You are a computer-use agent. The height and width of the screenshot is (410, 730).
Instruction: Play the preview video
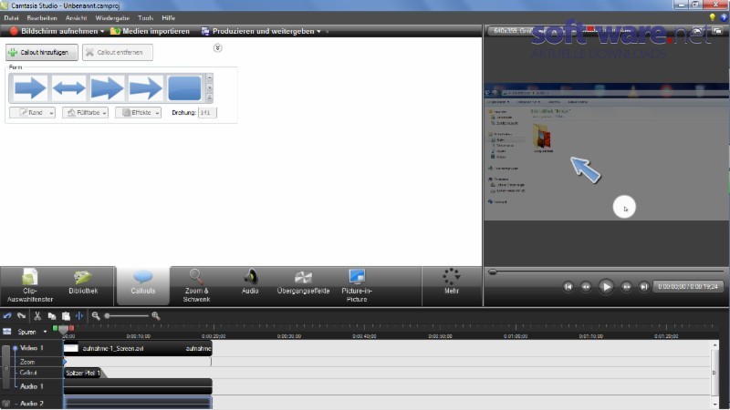(x=606, y=286)
